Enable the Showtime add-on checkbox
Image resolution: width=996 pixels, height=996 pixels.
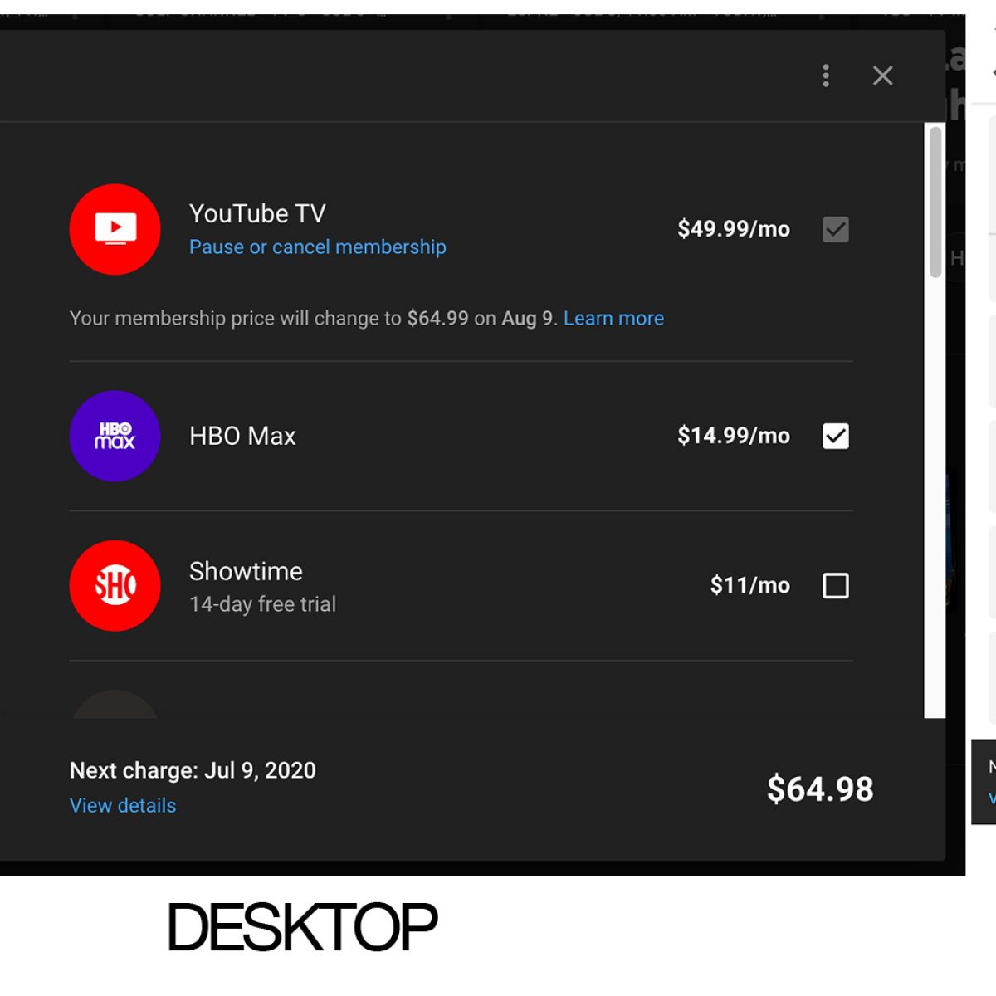pos(836,586)
